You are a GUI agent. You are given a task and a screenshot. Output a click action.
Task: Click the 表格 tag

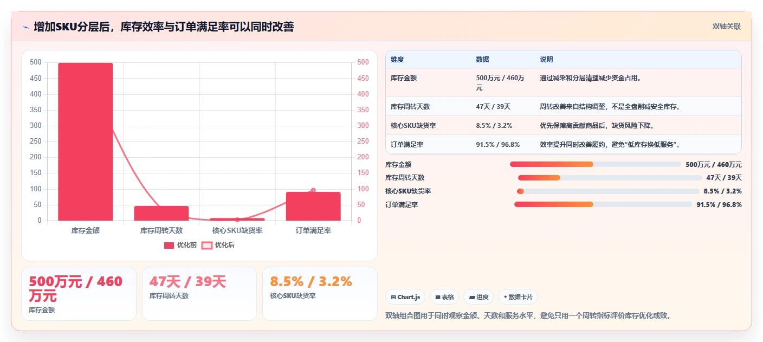pos(444,297)
